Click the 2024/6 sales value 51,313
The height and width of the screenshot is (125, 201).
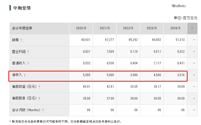pos(180,40)
